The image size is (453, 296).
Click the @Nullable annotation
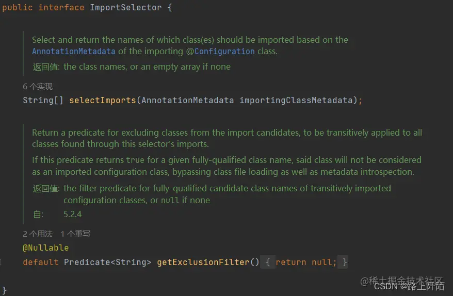[45, 248]
